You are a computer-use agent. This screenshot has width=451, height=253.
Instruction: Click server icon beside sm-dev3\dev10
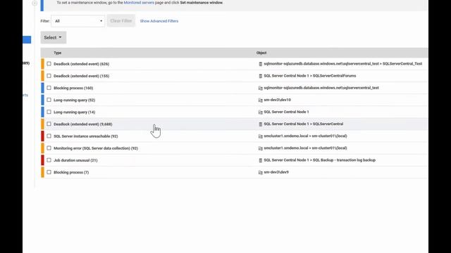pyautogui.click(x=261, y=100)
